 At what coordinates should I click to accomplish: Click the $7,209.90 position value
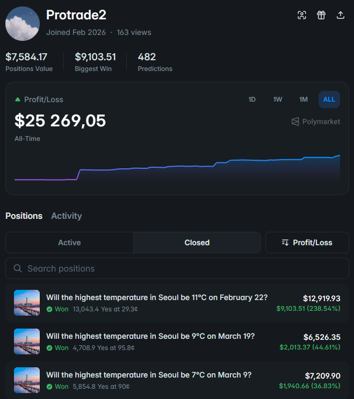tap(322, 375)
